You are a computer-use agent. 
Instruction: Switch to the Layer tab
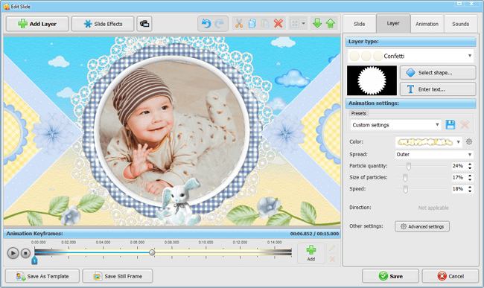tap(393, 23)
